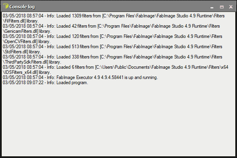Click the "Console log" title text
Screen dimensions: 237x158
[x=22, y=7]
